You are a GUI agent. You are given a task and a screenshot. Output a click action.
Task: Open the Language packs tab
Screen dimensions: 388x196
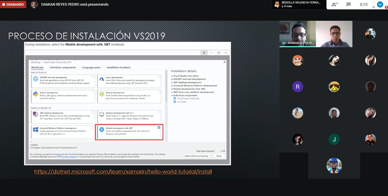click(x=91, y=68)
